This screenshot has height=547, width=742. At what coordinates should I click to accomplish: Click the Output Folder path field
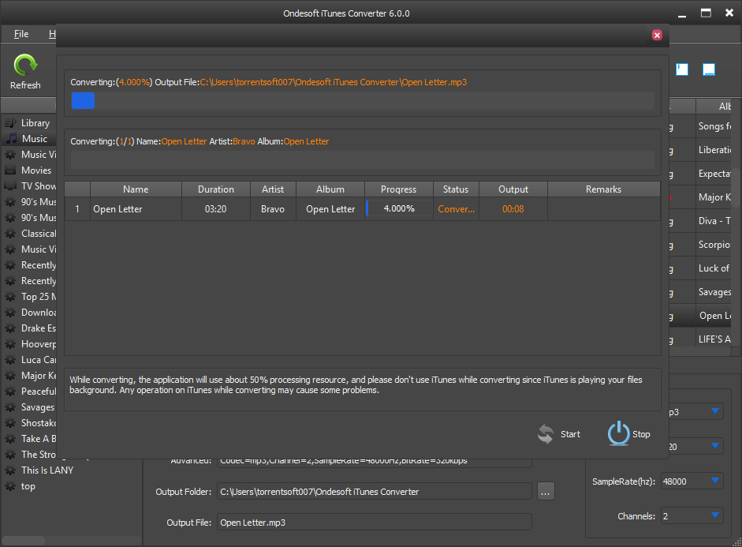click(x=375, y=492)
